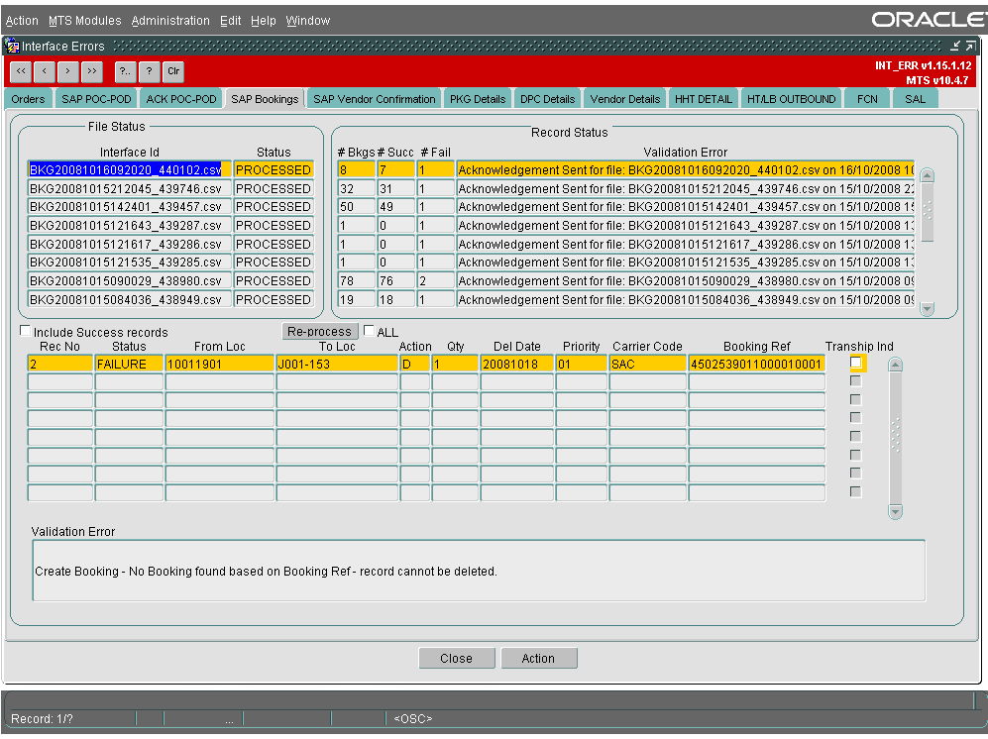Go to next record with > button
The image size is (988, 739).
point(68,72)
